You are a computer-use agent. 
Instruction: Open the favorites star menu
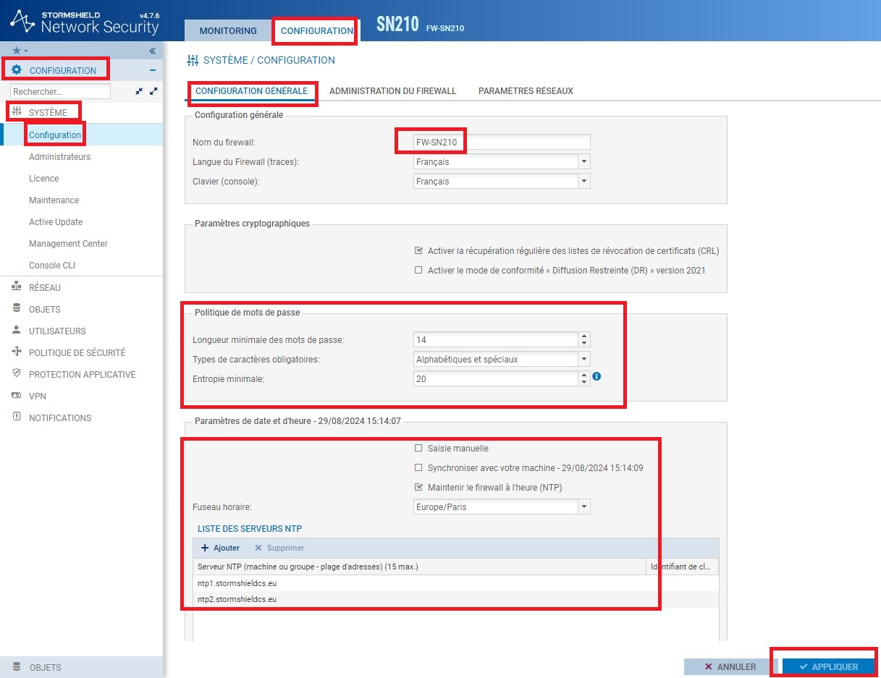tap(20, 51)
